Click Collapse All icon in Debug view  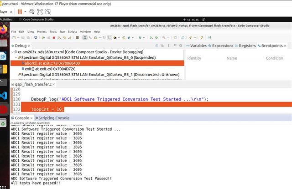click(157, 46)
